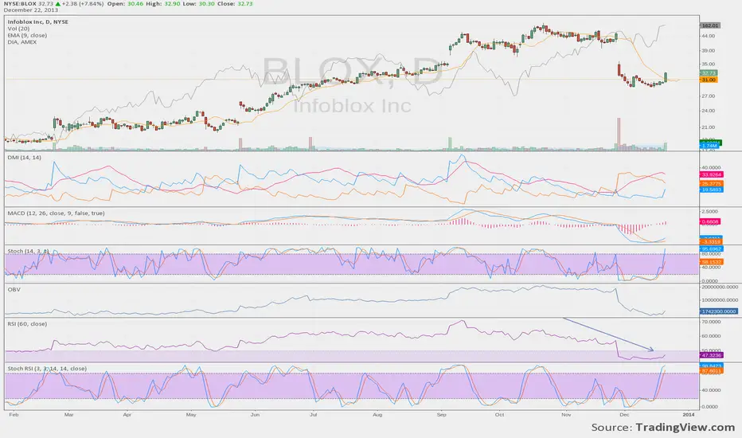Viewport: 742px width, 438px height.
Task: Click the blue 1.74M volume tag
Action: click(x=709, y=146)
